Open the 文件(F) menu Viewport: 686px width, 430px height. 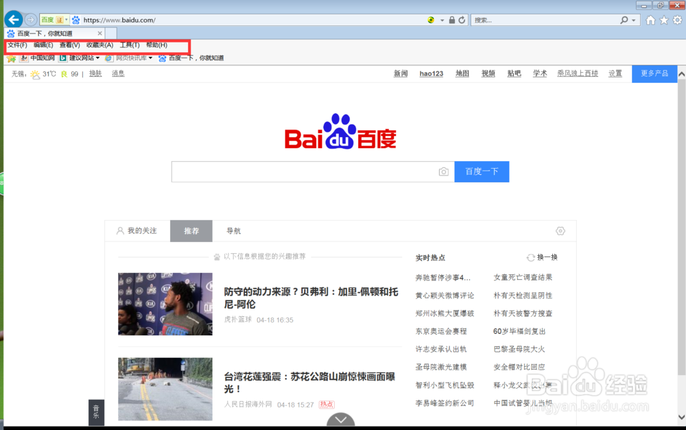point(17,45)
